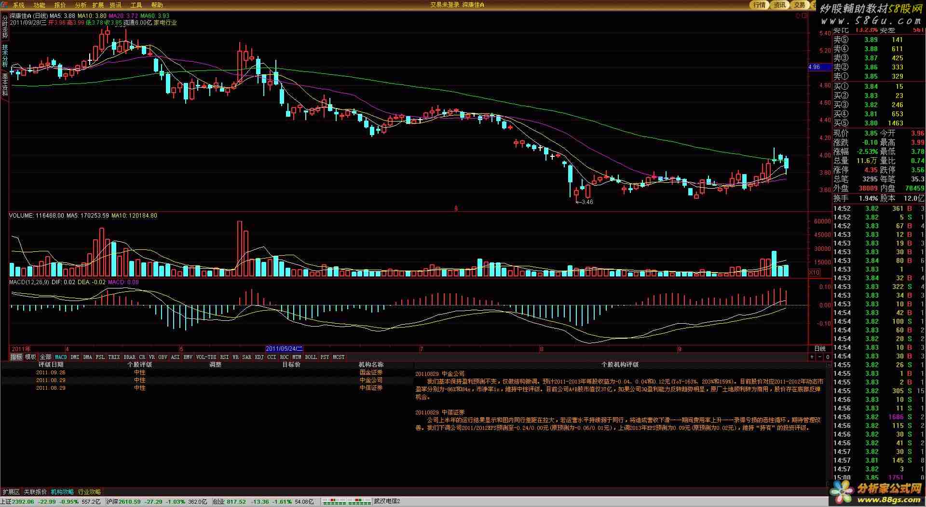Click the 行情 gold button
Screen dimensions: 926x507
[759, 5]
